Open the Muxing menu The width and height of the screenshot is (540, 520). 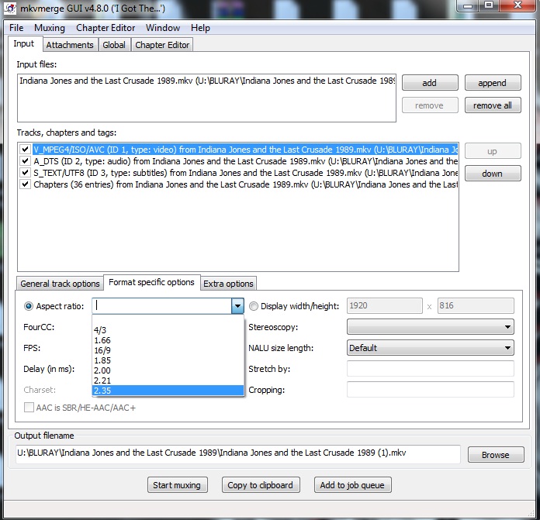(x=49, y=28)
